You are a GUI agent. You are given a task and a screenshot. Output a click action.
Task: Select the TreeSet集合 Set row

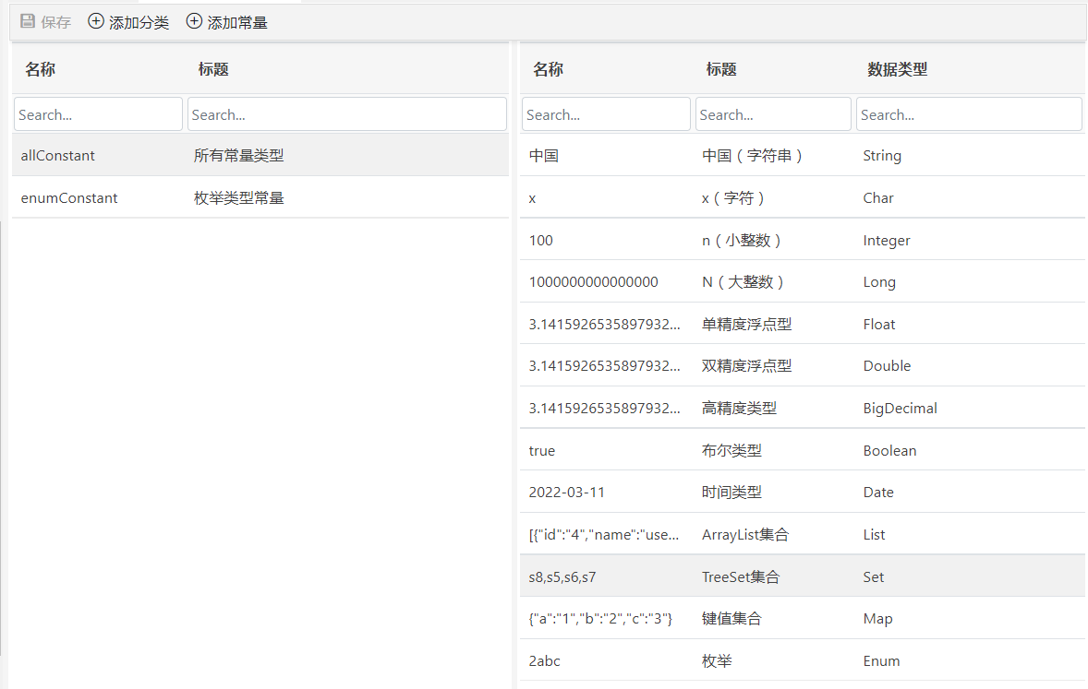click(802, 577)
